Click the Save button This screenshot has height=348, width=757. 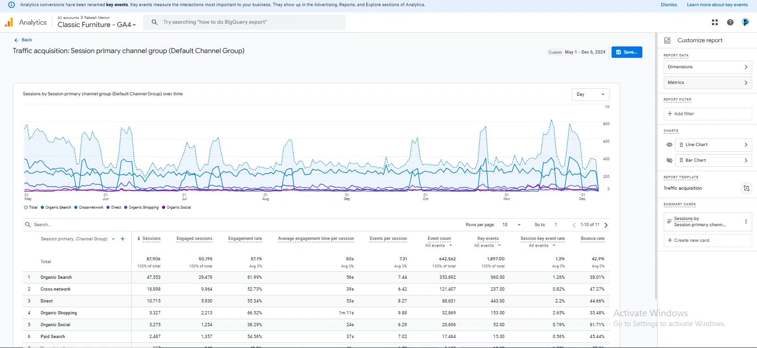click(626, 52)
